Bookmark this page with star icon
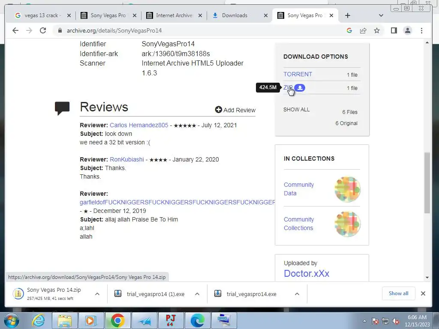Viewport: 439px width, 329px height. [x=377, y=30]
